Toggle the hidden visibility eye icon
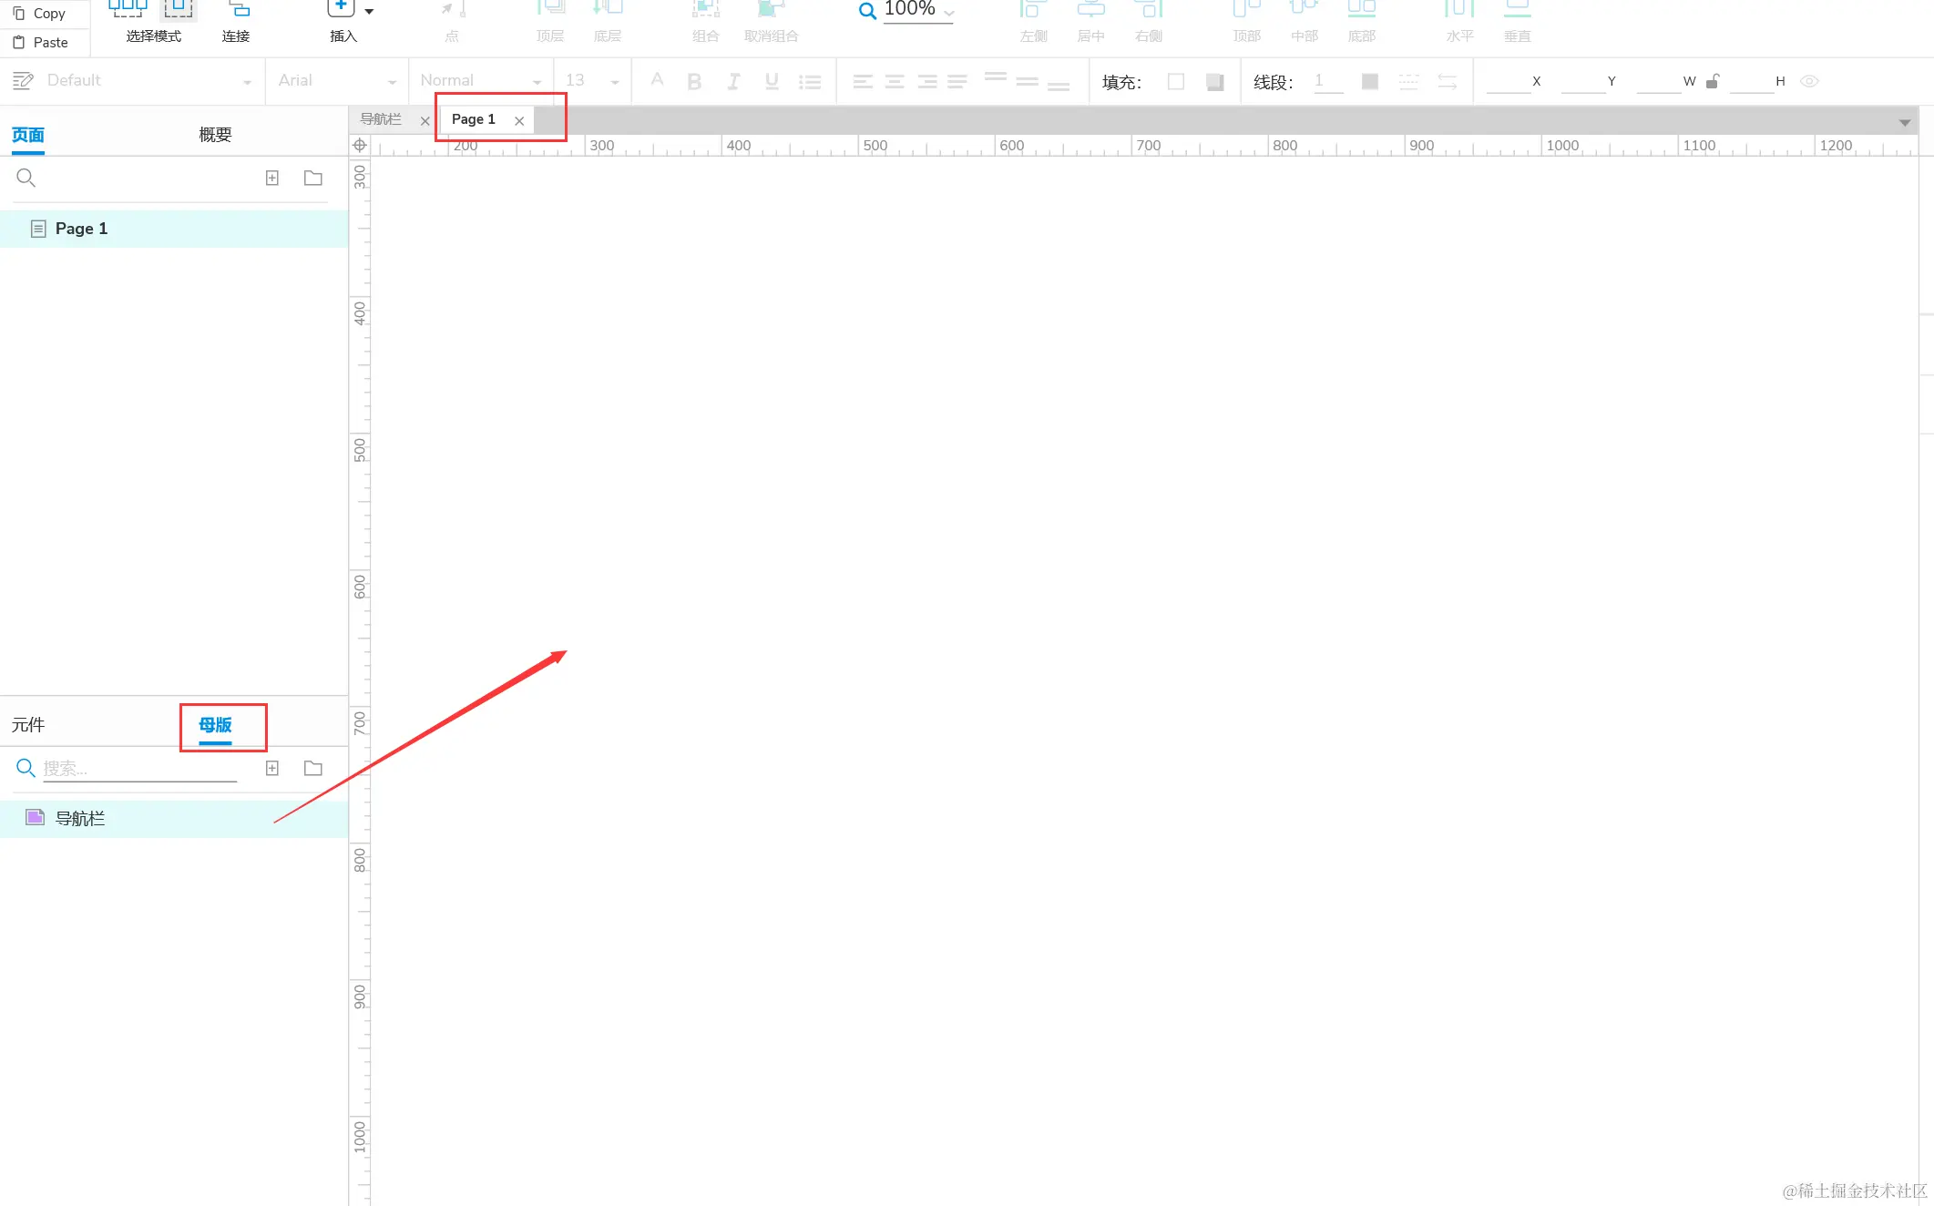This screenshot has width=1934, height=1206. pyautogui.click(x=1809, y=82)
